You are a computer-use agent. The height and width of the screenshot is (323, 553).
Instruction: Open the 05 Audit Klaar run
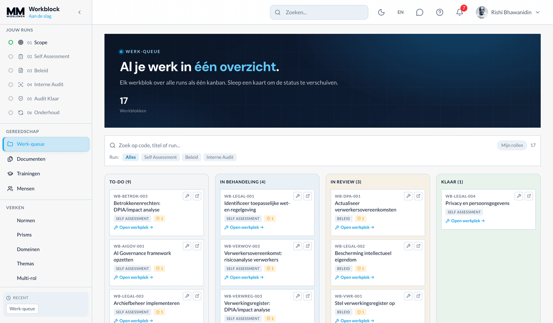pos(46,98)
